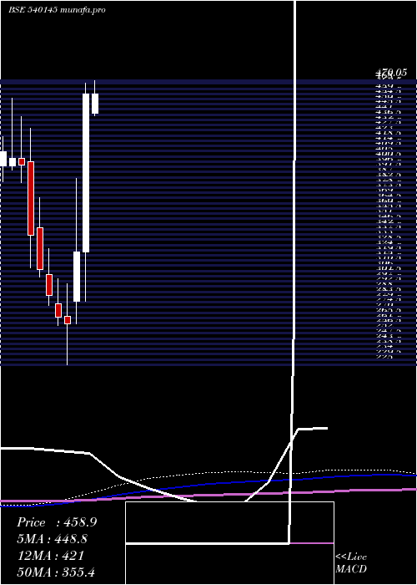Click the tallest white candlestick body

[x=86, y=173]
